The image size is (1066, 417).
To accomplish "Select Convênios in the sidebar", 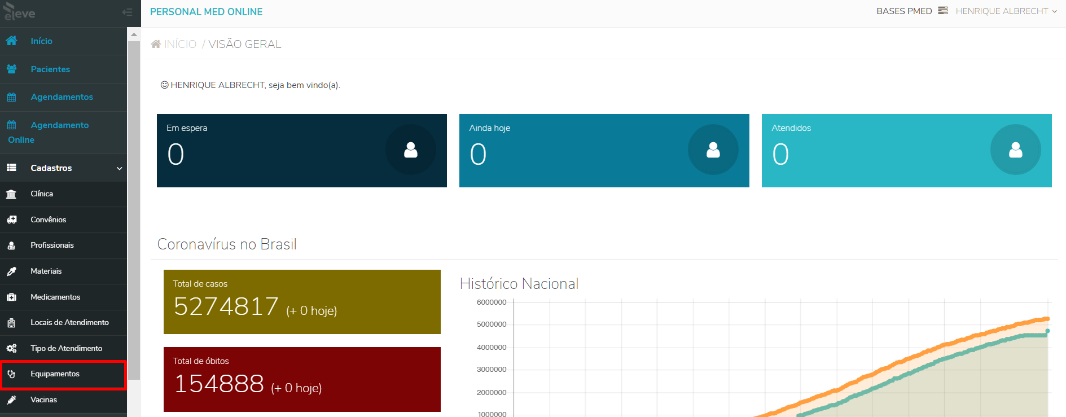I will click(x=63, y=220).
